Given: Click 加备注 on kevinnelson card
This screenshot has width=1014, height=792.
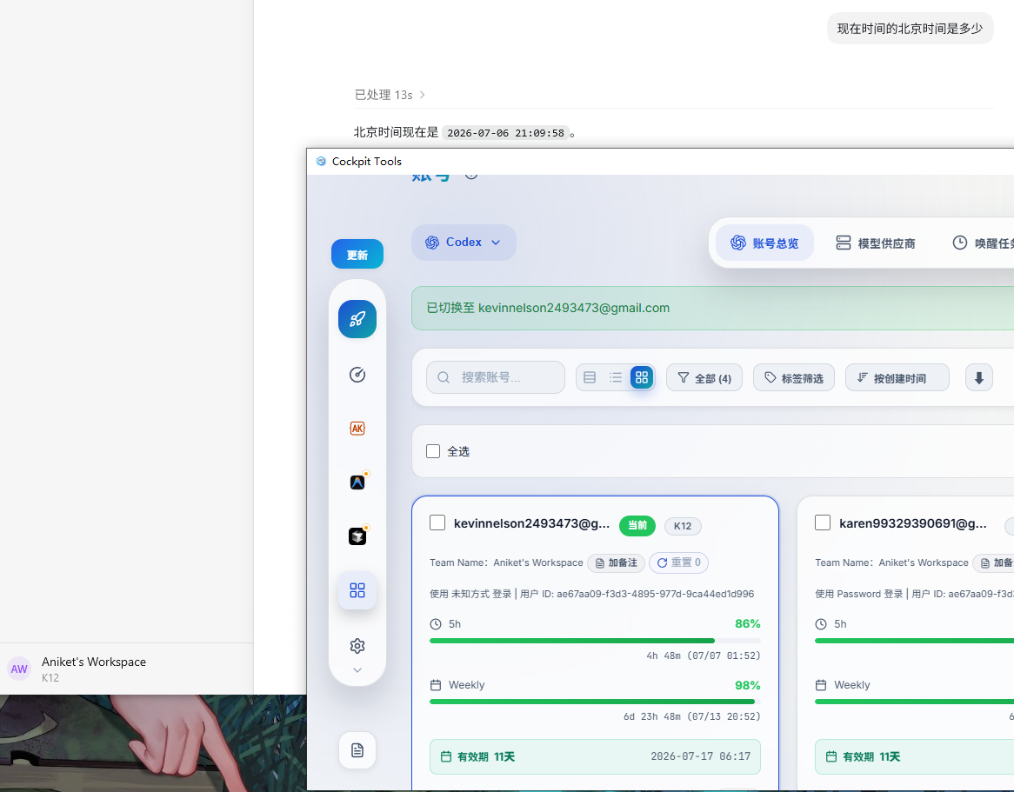Looking at the screenshot, I should tap(617, 563).
